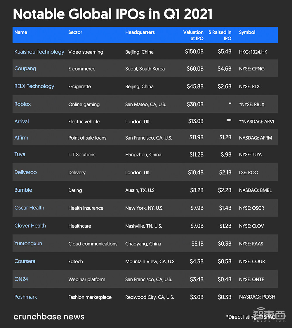The image size is (292, 328).
Task: Click the Kuaishou Technology company link
Action: [39, 52]
